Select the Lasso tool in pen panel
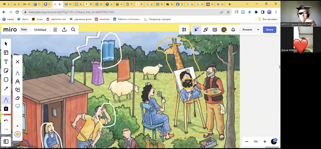 tap(18, 106)
